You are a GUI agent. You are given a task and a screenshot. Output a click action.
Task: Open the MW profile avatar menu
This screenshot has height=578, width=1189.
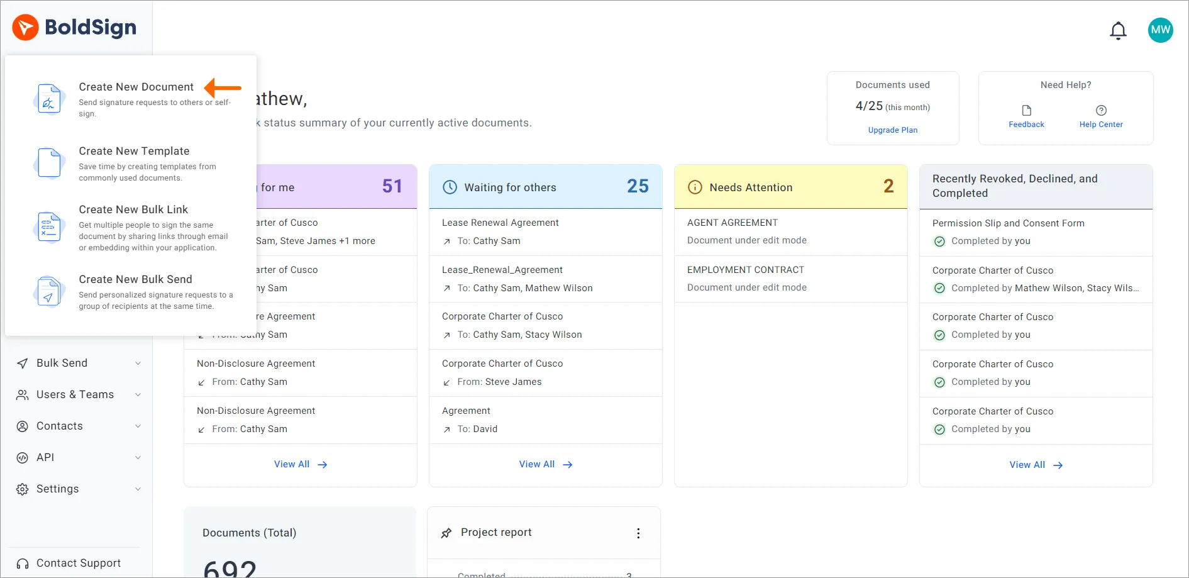pos(1160,30)
